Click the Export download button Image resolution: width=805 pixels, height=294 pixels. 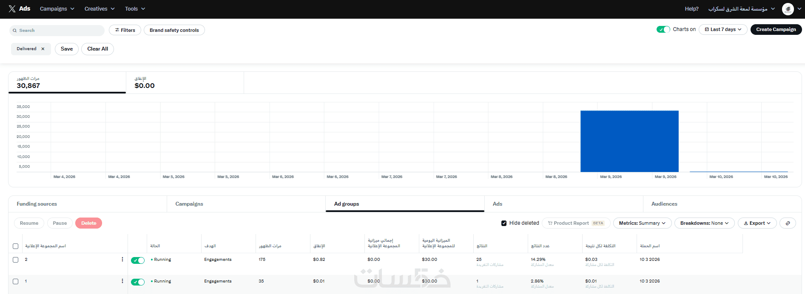point(757,223)
